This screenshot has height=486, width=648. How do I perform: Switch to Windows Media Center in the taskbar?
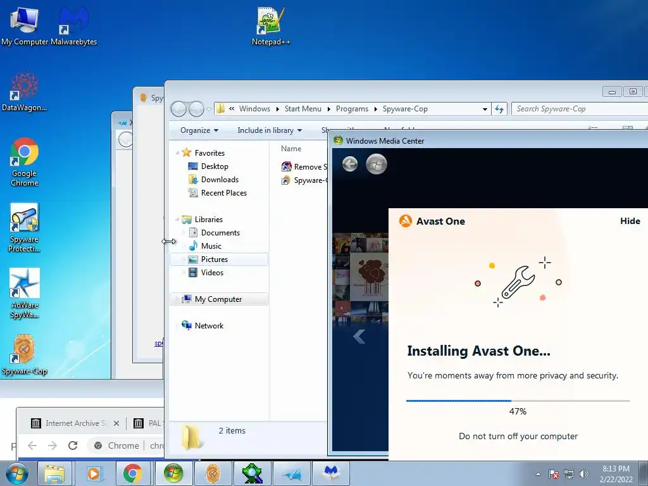click(x=173, y=473)
